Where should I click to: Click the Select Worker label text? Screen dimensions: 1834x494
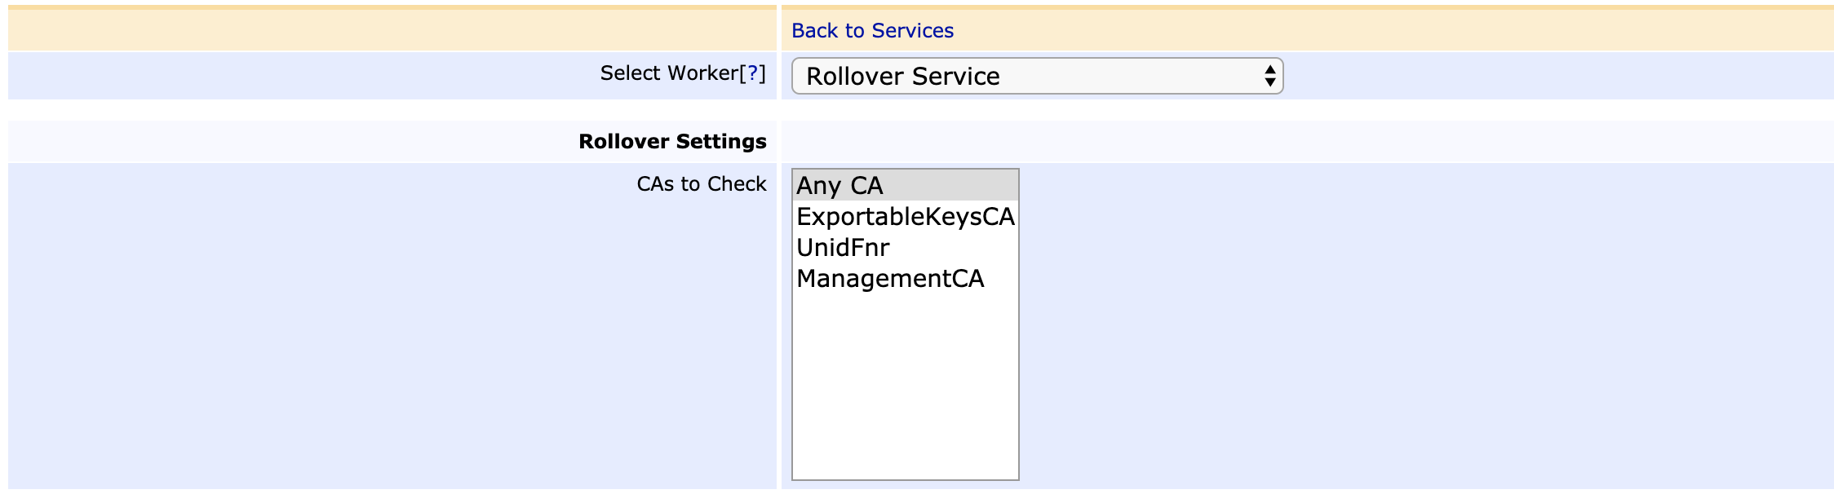[x=668, y=73]
